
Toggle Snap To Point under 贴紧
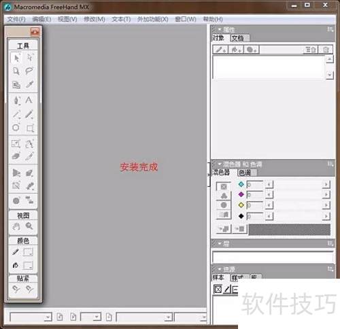point(16,290)
